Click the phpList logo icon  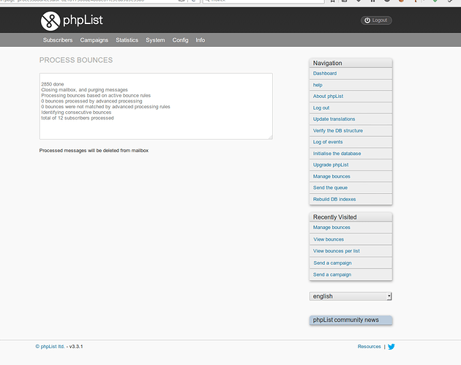tap(50, 21)
